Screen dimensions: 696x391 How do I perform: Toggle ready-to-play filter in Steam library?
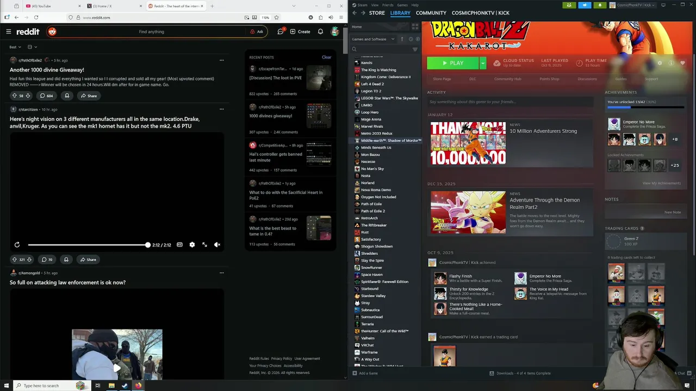(x=418, y=39)
